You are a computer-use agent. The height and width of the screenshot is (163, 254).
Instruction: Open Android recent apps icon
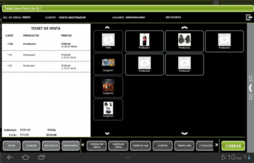coord(41,157)
